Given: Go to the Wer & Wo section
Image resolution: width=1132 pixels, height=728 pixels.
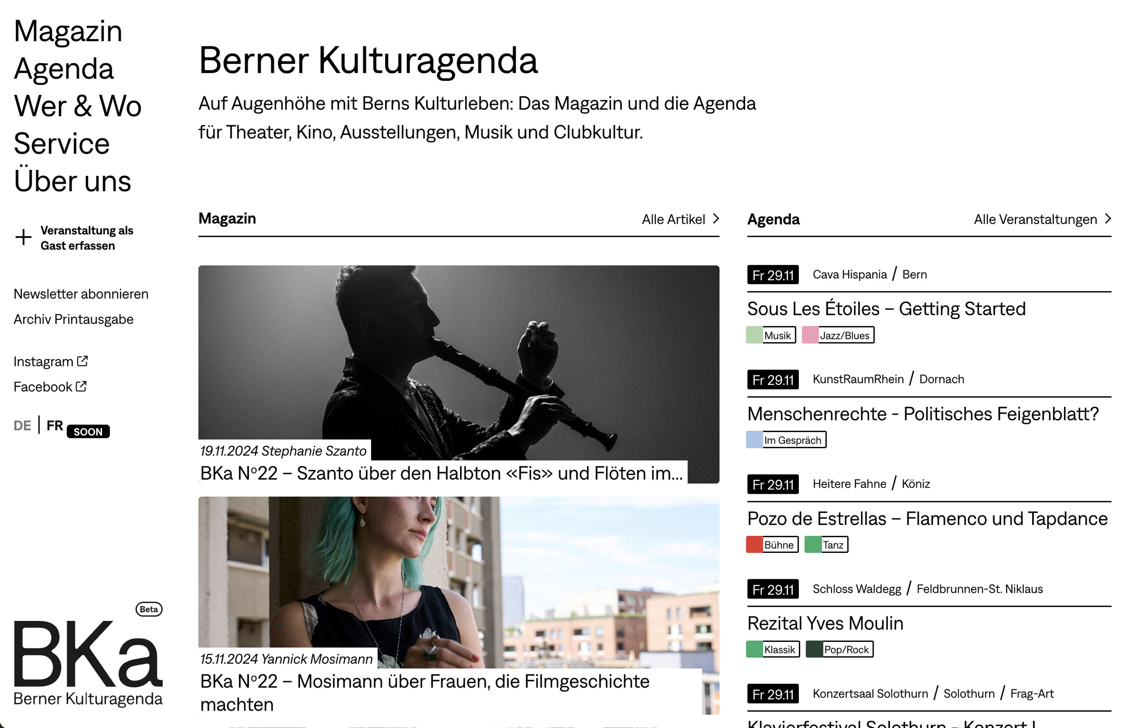Looking at the screenshot, I should coord(78,106).
